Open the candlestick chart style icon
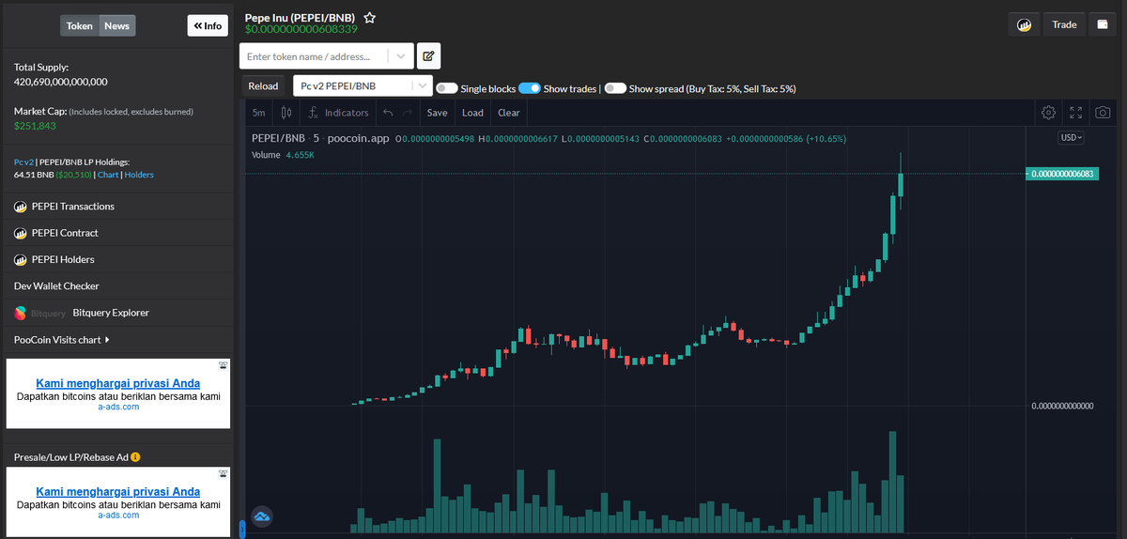Screen dimensions: 1127x539 (x=286, y=113)
